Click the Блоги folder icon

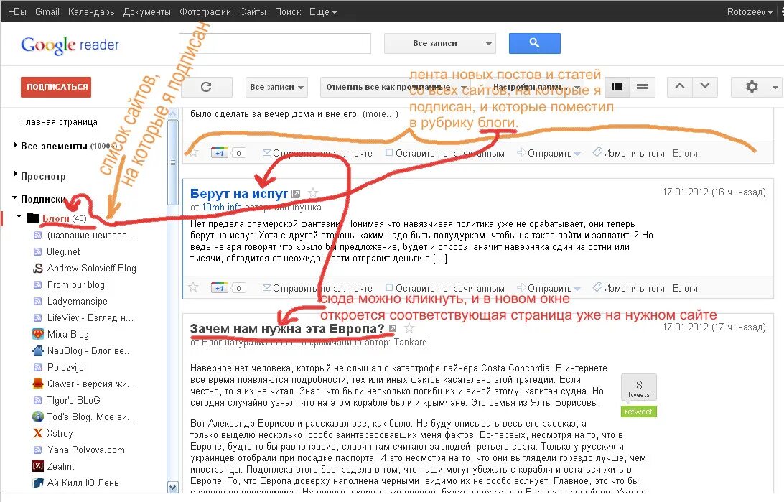[33, 218]
